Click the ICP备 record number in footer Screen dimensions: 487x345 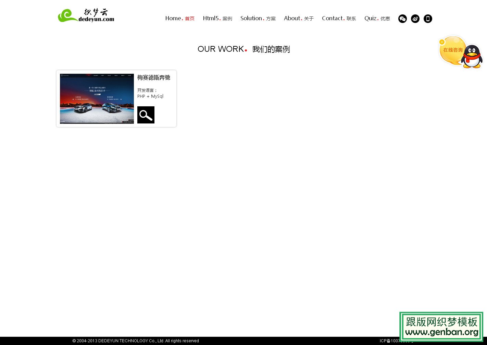point(389,341)
